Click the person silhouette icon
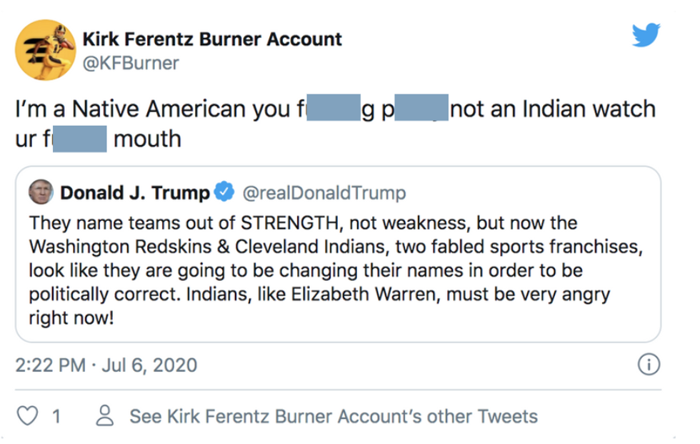The width and height of the screenshot is (700, 444). tap(105, 416)
